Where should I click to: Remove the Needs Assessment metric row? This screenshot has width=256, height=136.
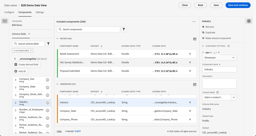coord(190,54)
